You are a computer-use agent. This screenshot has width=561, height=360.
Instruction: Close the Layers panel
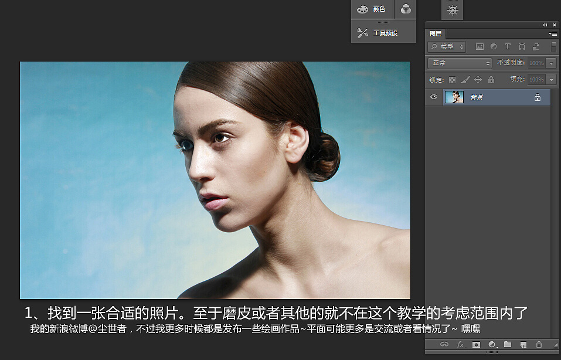pos(555,25)
